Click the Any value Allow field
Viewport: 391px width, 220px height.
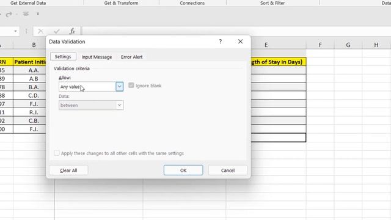pos(87,87)
